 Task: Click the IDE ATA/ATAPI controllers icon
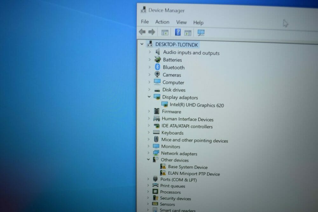point(156,126)
